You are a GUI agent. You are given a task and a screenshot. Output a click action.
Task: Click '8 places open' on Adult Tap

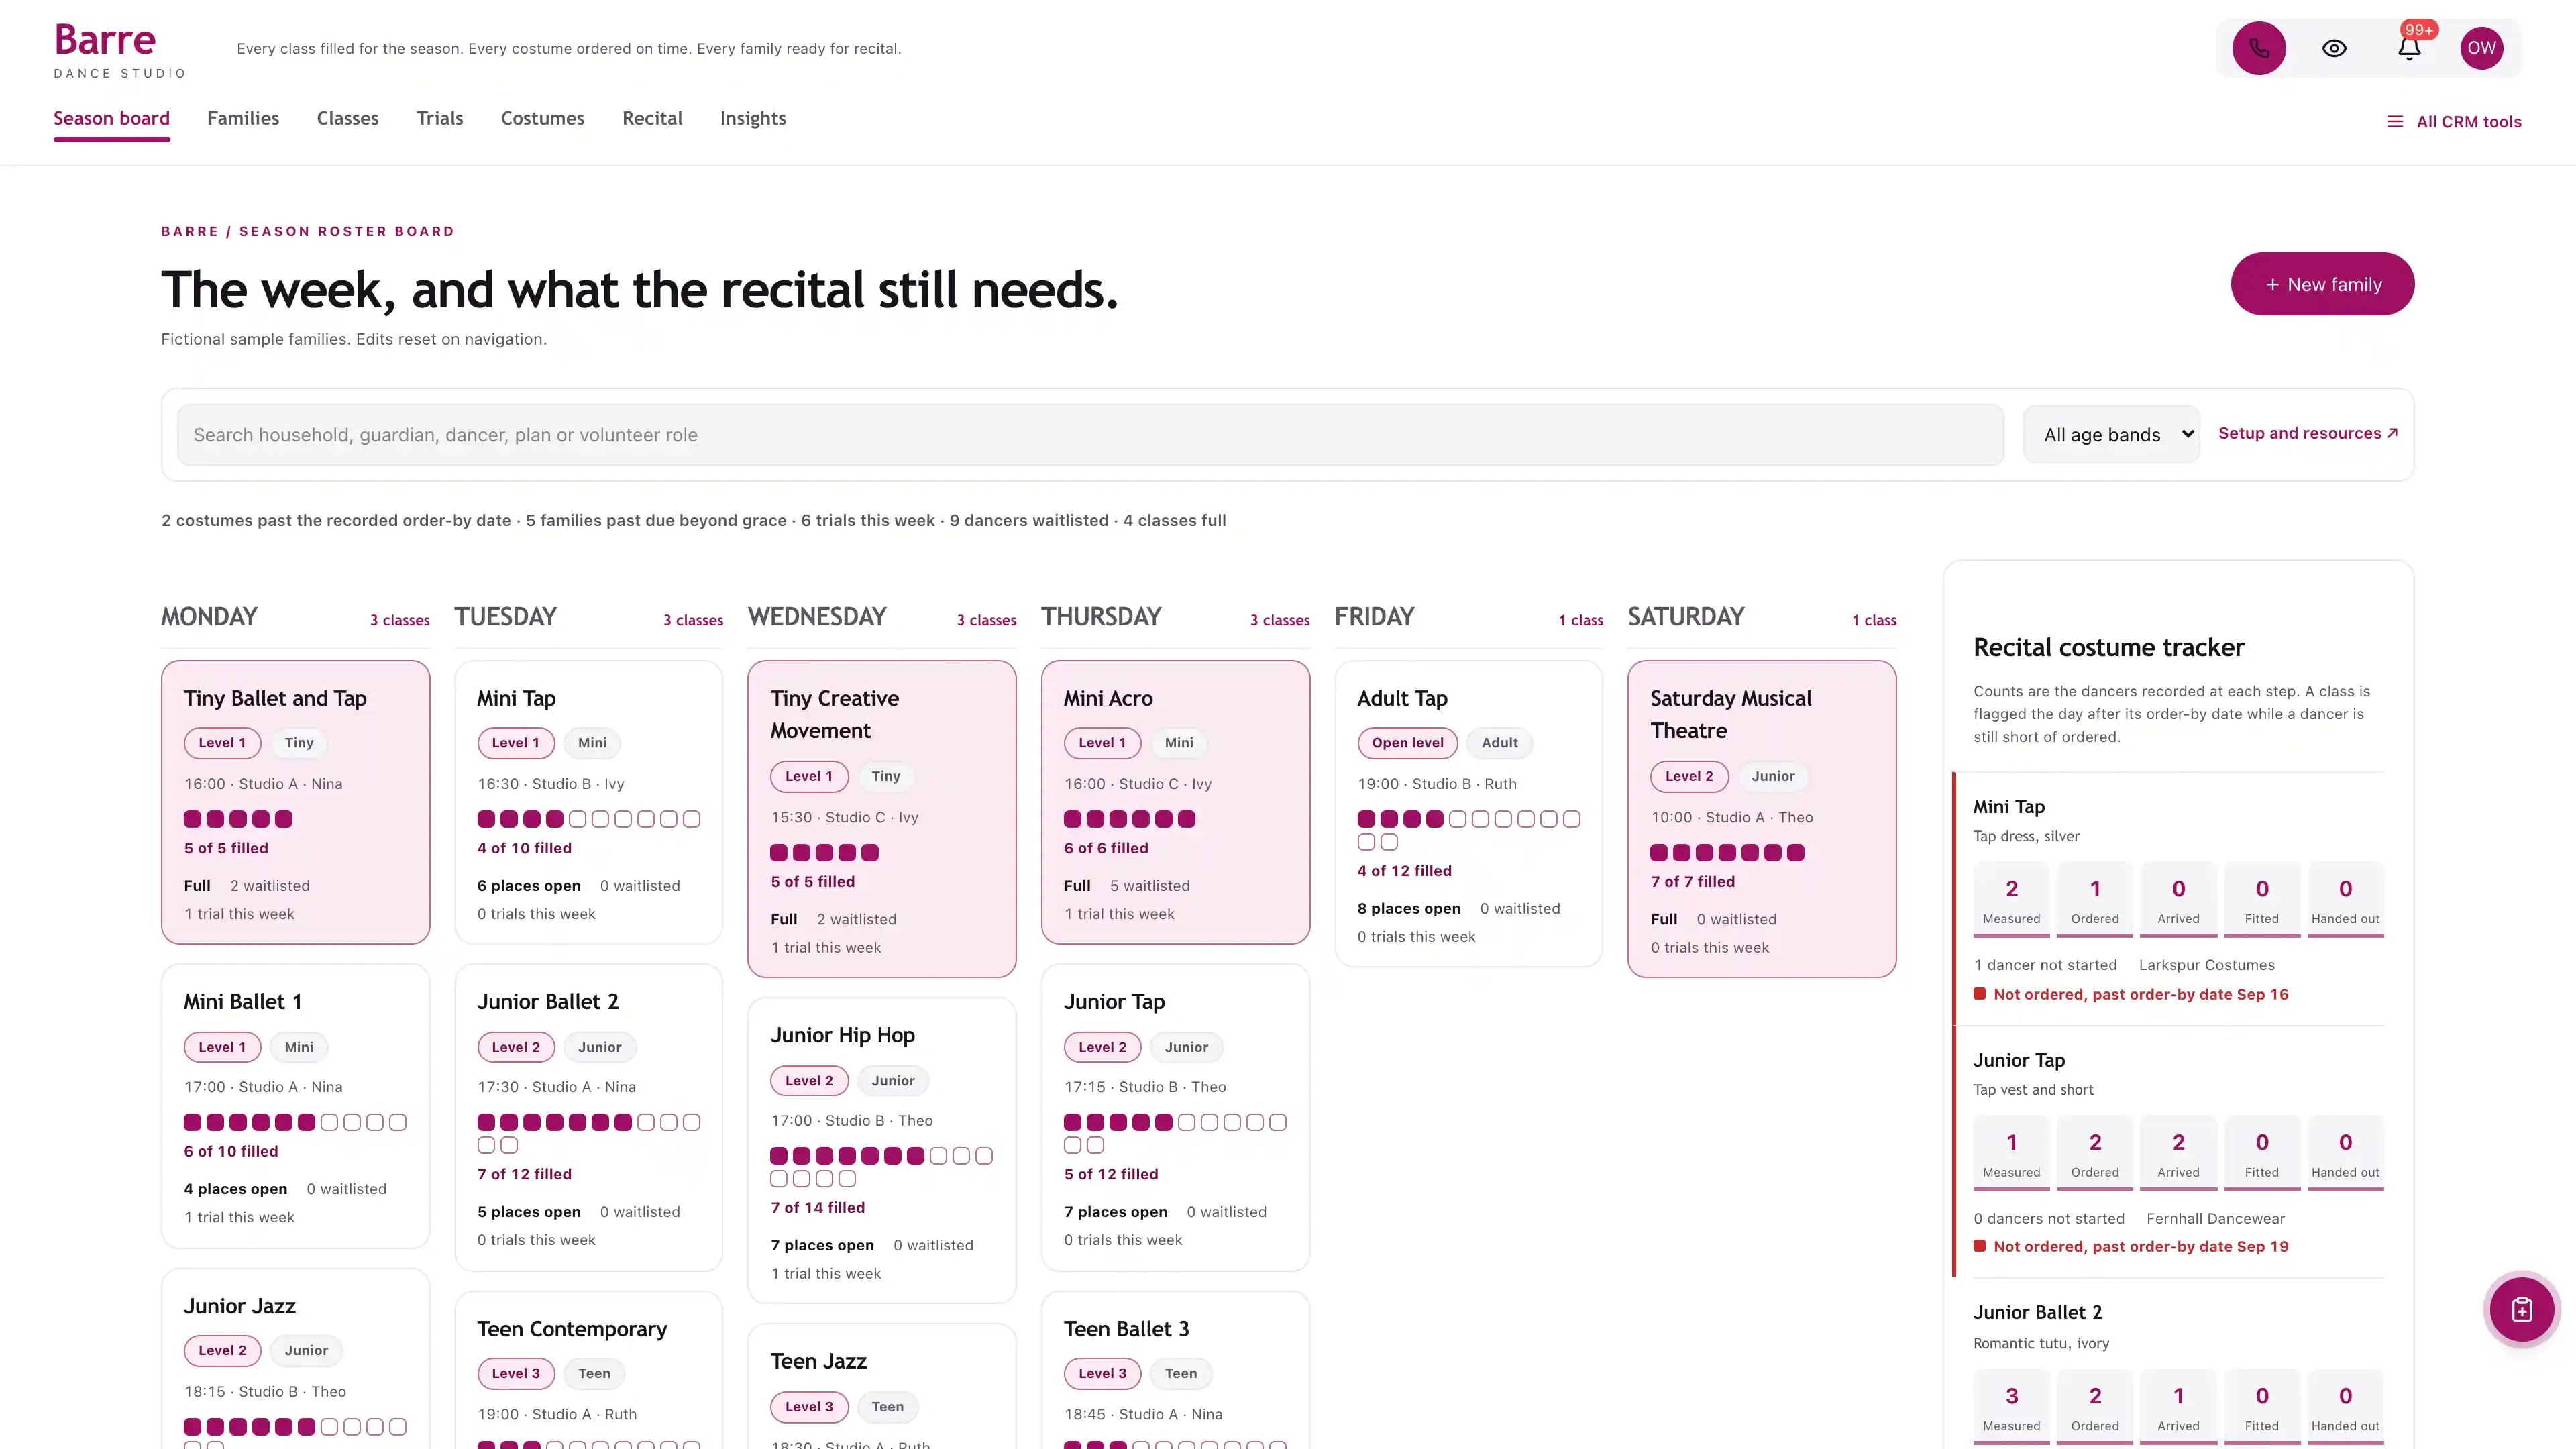[x=1408, y=909]
